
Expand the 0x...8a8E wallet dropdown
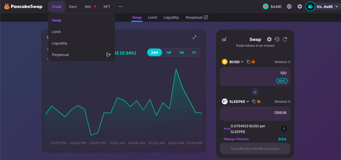[327, 7]
